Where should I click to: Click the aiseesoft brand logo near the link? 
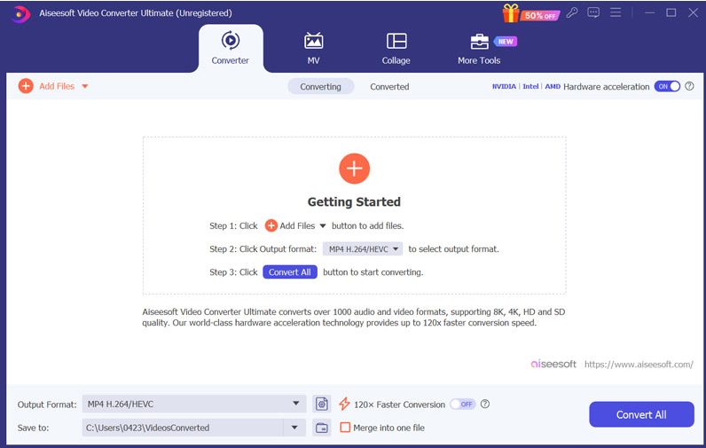(553, 364)
